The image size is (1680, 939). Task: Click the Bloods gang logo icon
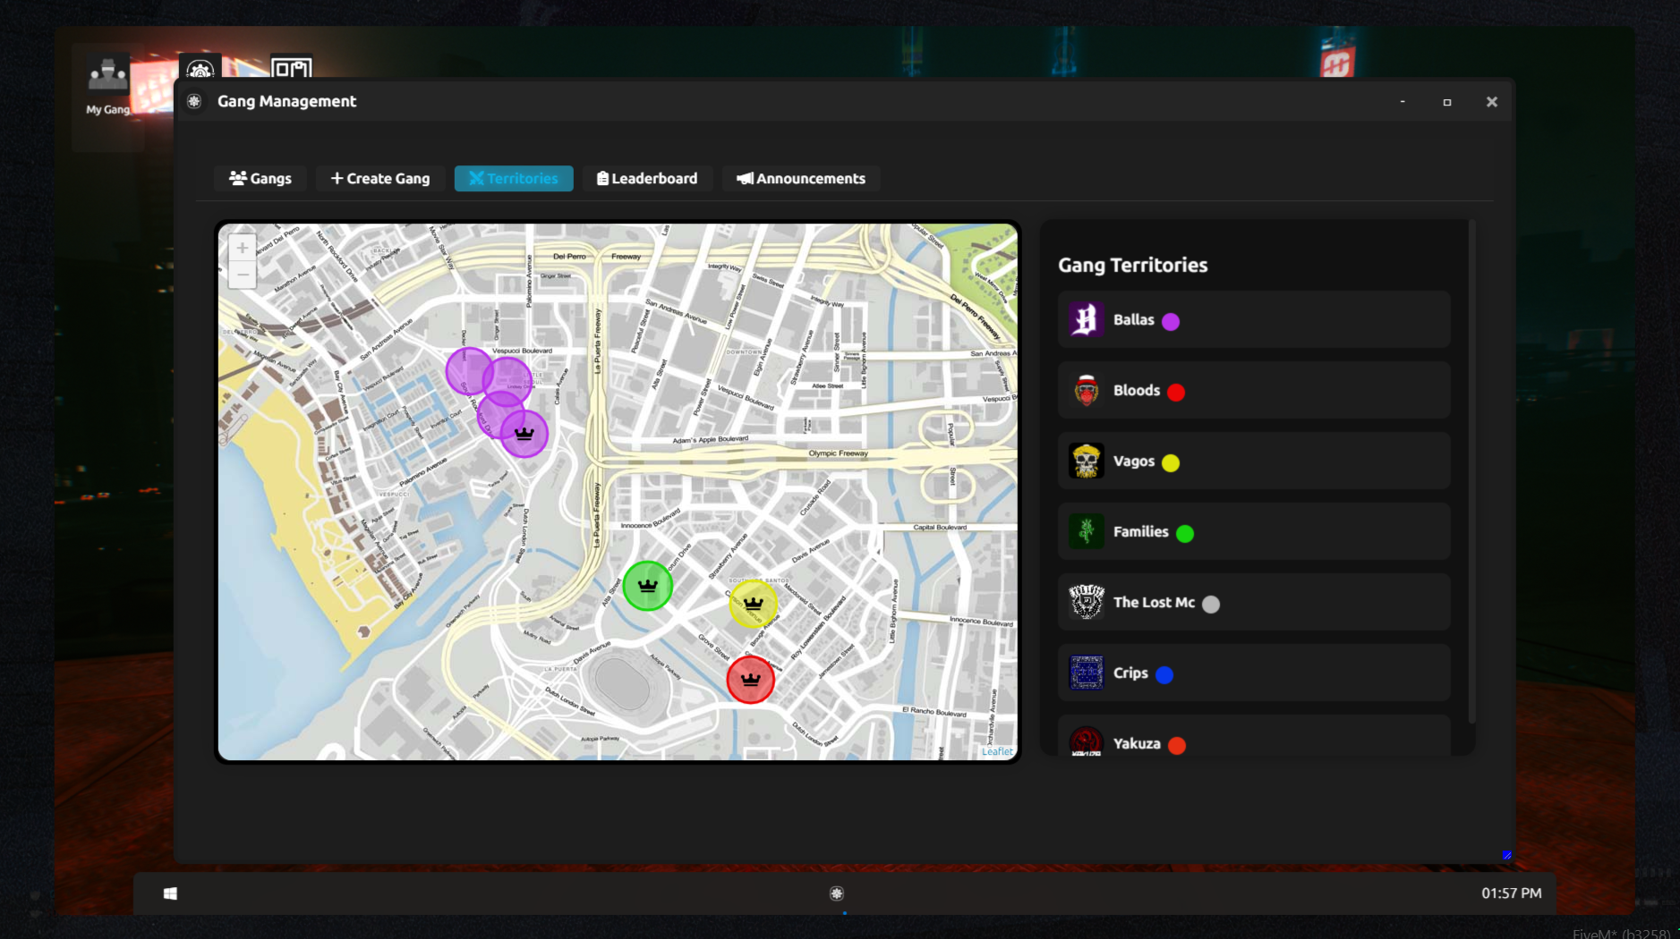[1086, 390]
